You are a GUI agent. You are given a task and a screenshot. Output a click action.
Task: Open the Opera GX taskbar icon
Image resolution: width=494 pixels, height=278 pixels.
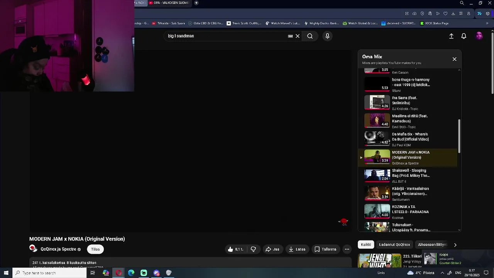click(x=118, y=273)
